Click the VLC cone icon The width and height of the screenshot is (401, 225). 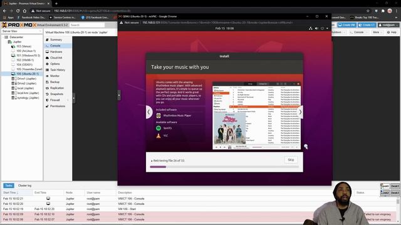pos(159,136)
